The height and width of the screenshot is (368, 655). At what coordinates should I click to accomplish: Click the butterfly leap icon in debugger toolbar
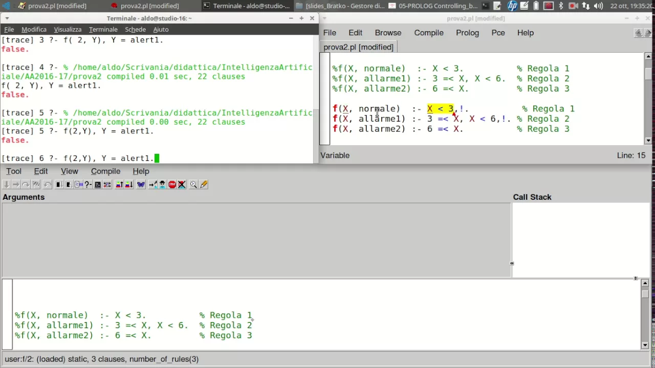(x=141, y=185)
